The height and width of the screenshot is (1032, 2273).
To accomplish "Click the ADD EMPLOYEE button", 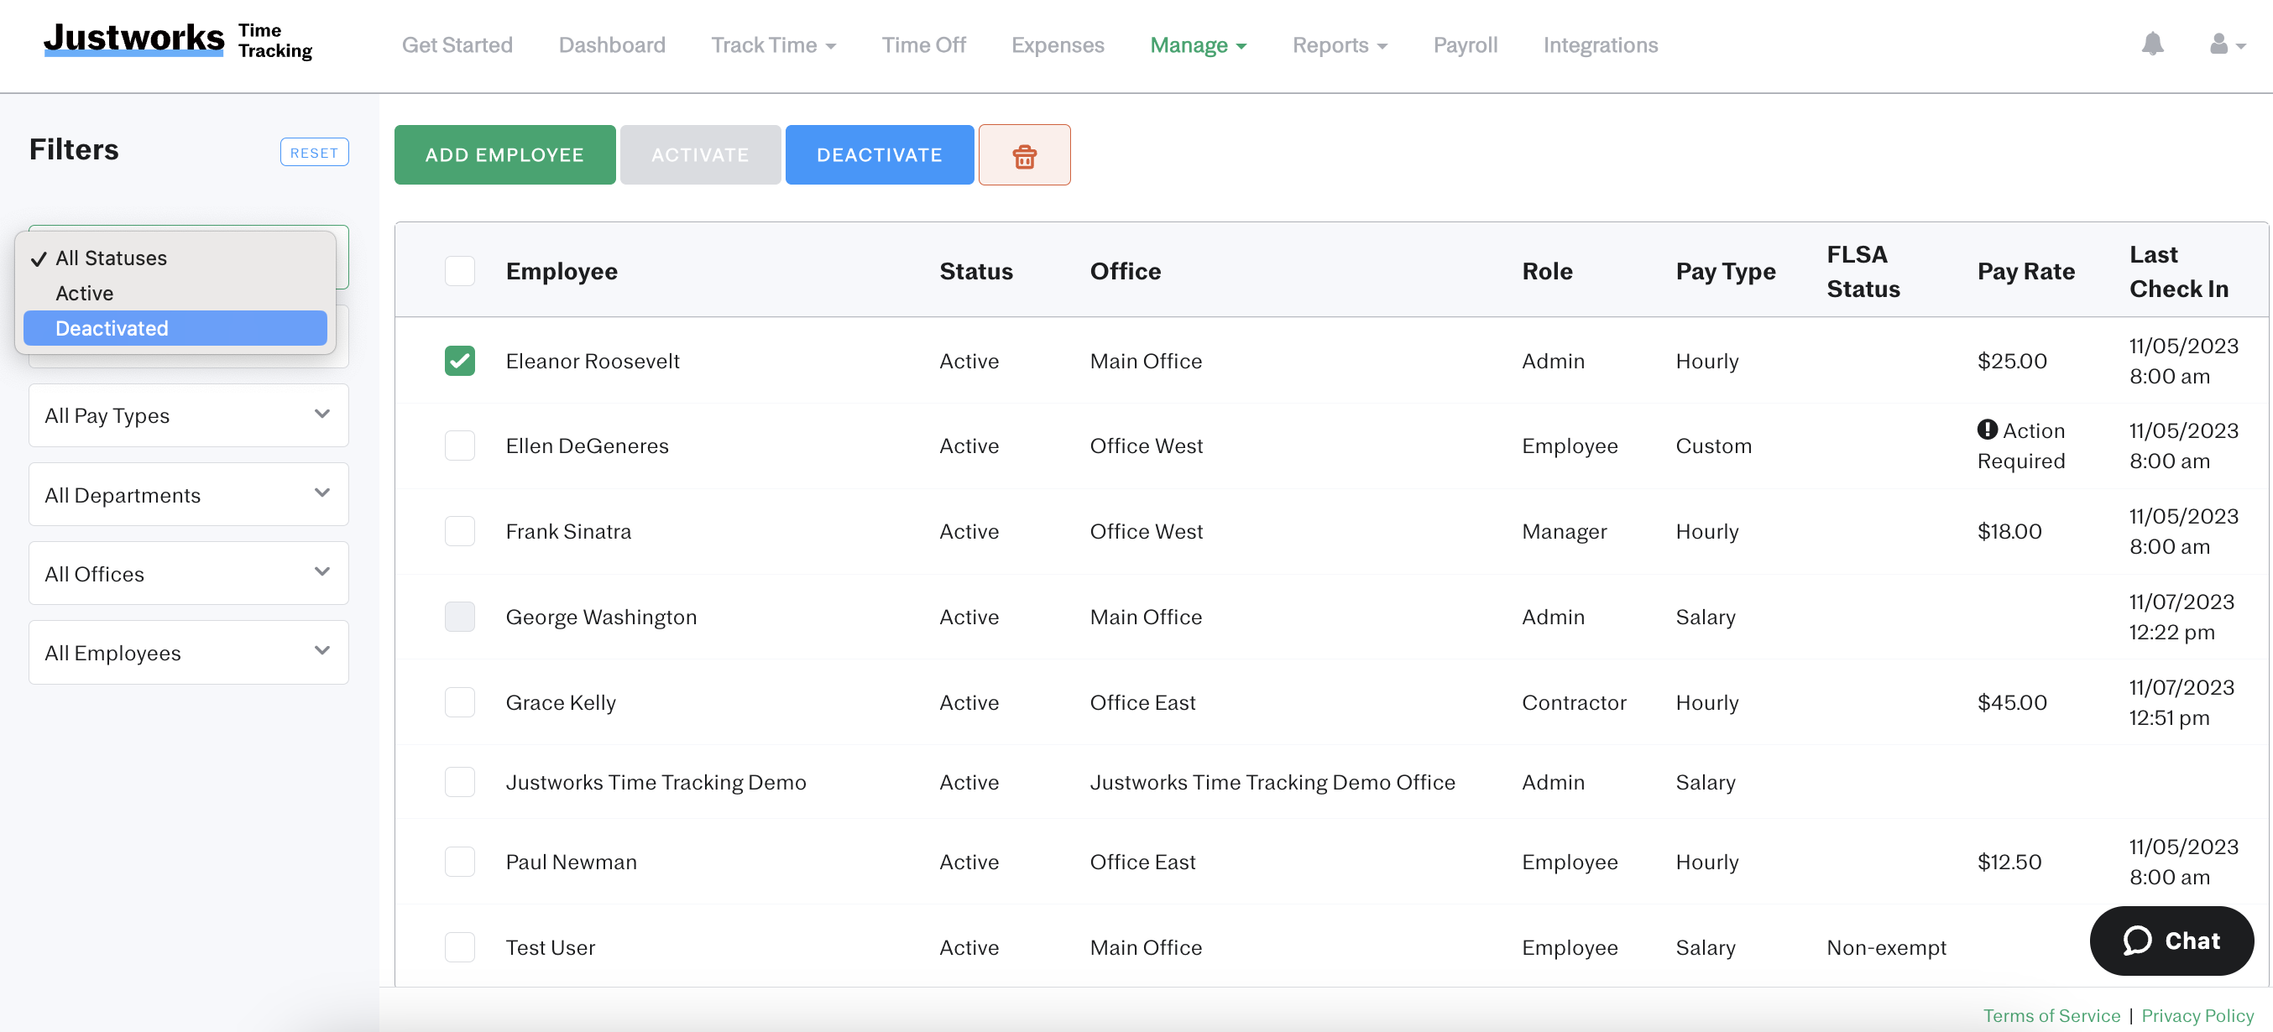I will [x=504, y=154].
